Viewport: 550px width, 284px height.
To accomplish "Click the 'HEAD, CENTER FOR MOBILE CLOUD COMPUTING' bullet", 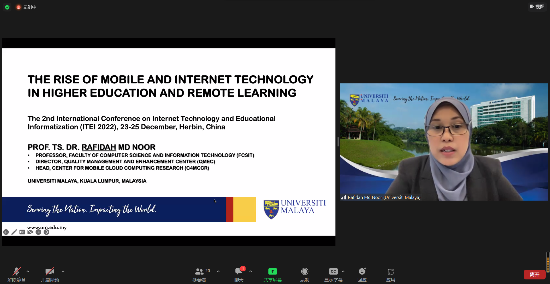I will pyautogui.click(x=122, y=168).
